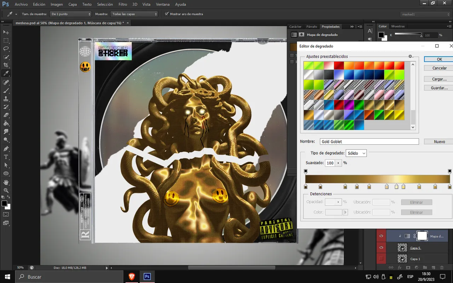Click the Nombre field containing Gold Goblet
Viewport: 453px width, 283px height.
tap(369, 141)
